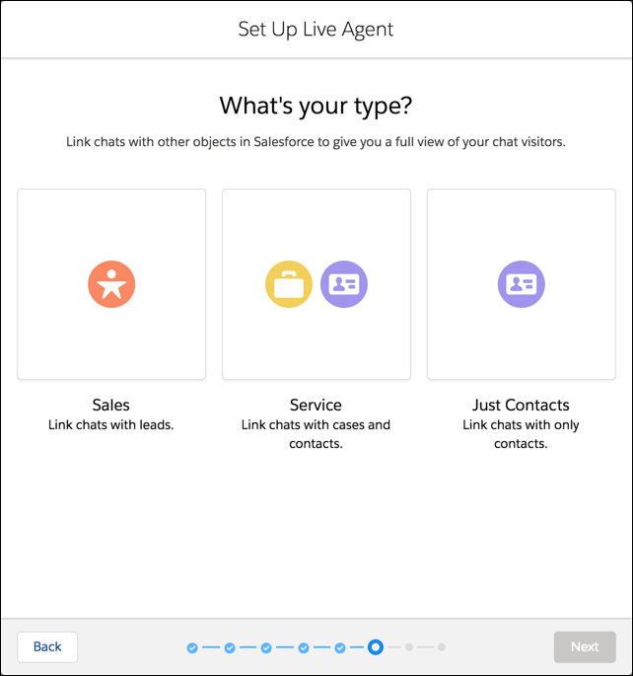The height and width of the screenshot is (676, 633).
Task: Jump to fifth completed progress step
Action: (x=340, y=647)
